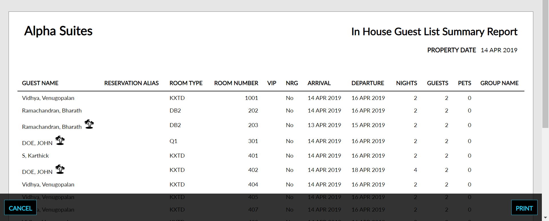Click room type Q1
Viewport: 549px width, 221px height.
[173, 141]
